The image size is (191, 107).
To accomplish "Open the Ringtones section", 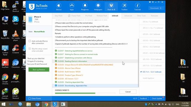I will [x=85, y=7].
